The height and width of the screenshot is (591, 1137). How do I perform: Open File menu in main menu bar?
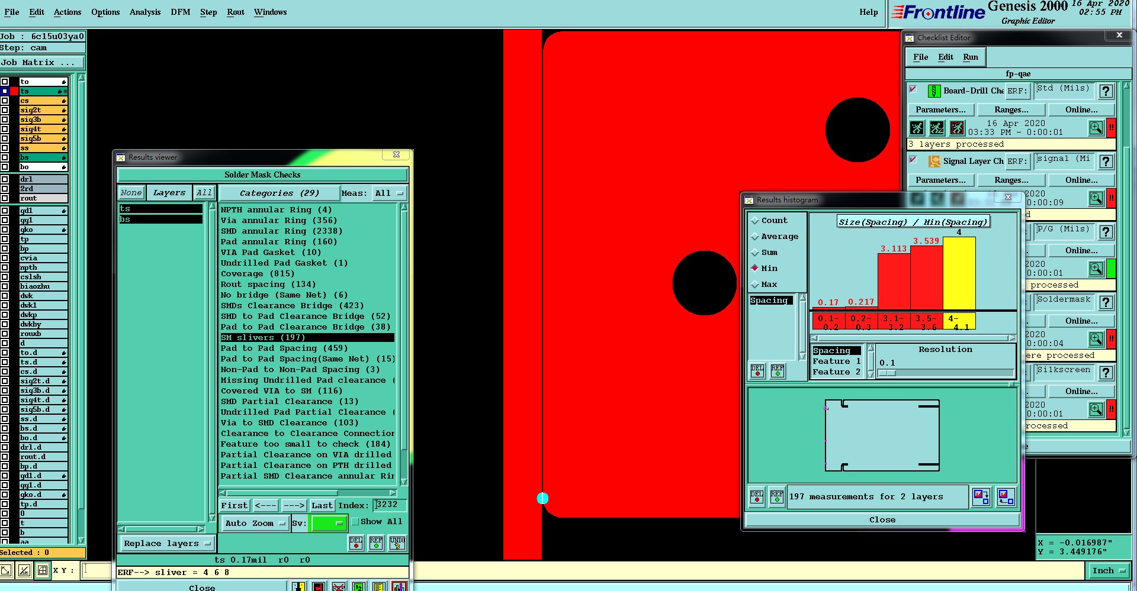(x=12, y=12)
